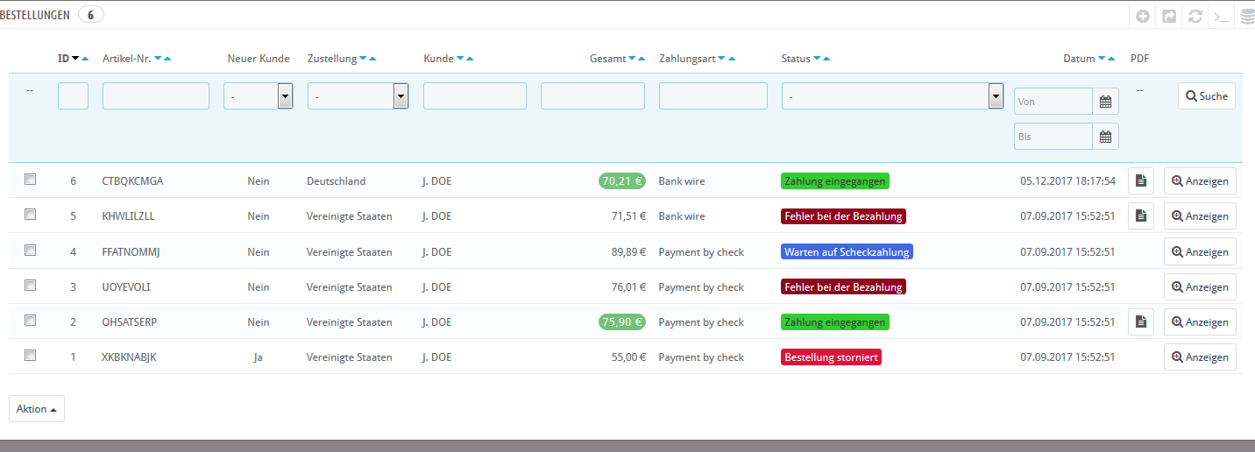Open the SQL query console icon
1255x452 pixels.
pyautogui.click(x=1220, y=16)
